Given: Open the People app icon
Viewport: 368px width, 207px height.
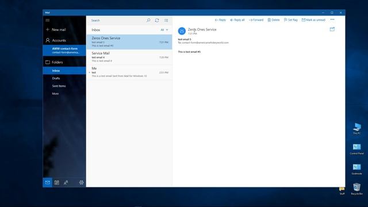Looking at the screenshot, I should 66,182.
